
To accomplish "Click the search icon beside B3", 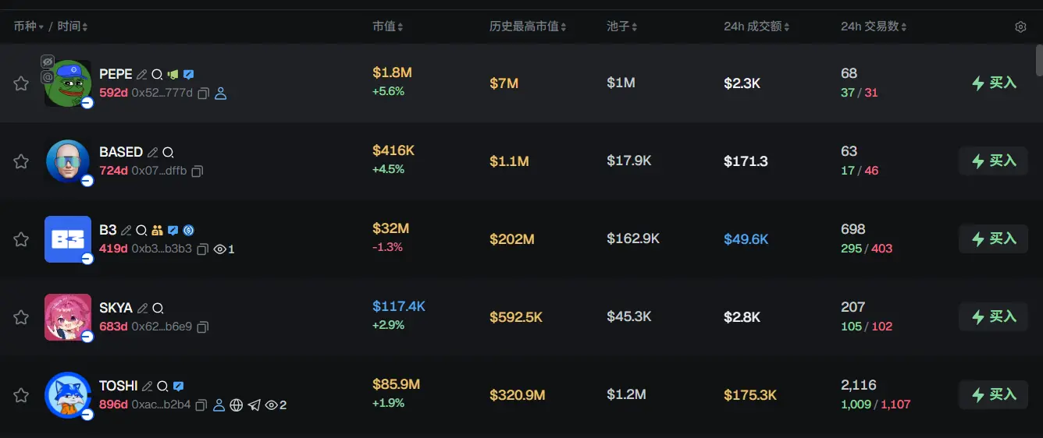I will (x=141, y=231).
